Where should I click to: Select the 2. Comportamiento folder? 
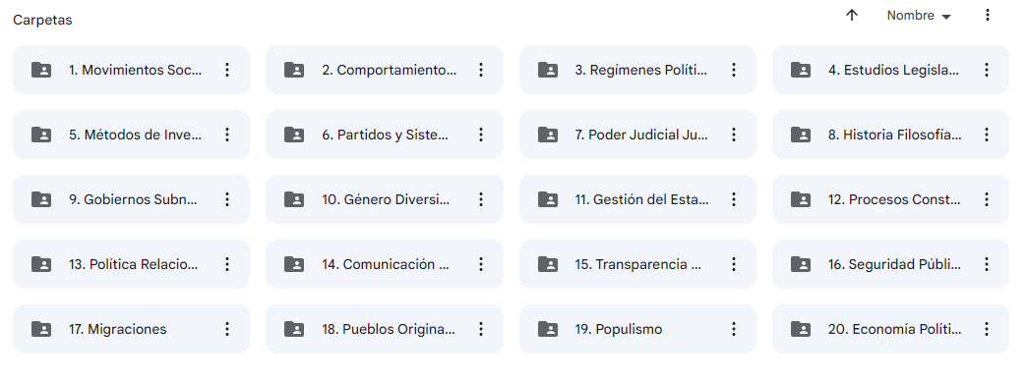coord(385,70)
